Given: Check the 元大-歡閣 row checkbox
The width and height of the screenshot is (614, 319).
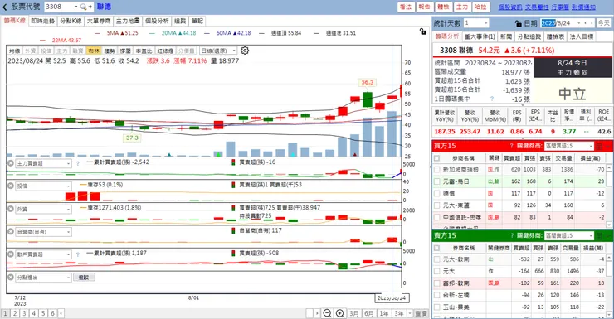Looking at the screenshot, I should [436, 259].
